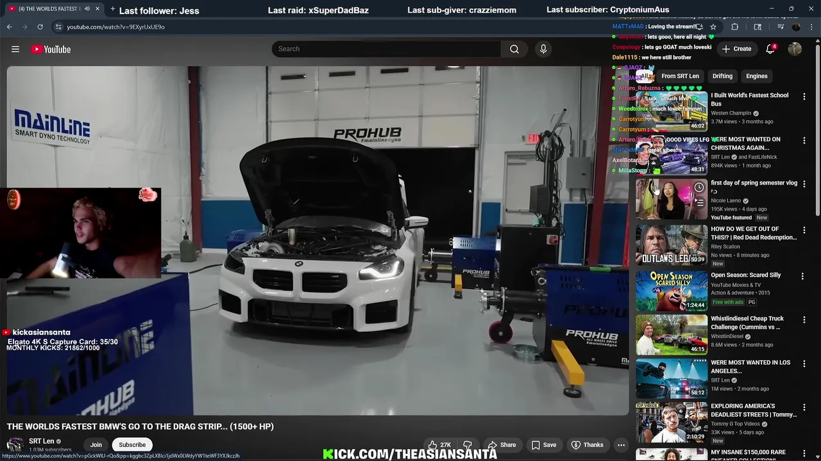Open the YouTube account avatar menu

[x=795, y=49]
